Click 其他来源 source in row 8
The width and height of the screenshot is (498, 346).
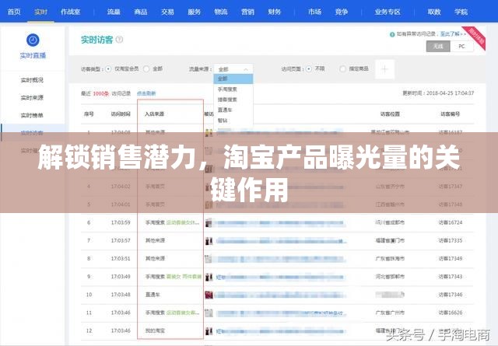(155, 259)
